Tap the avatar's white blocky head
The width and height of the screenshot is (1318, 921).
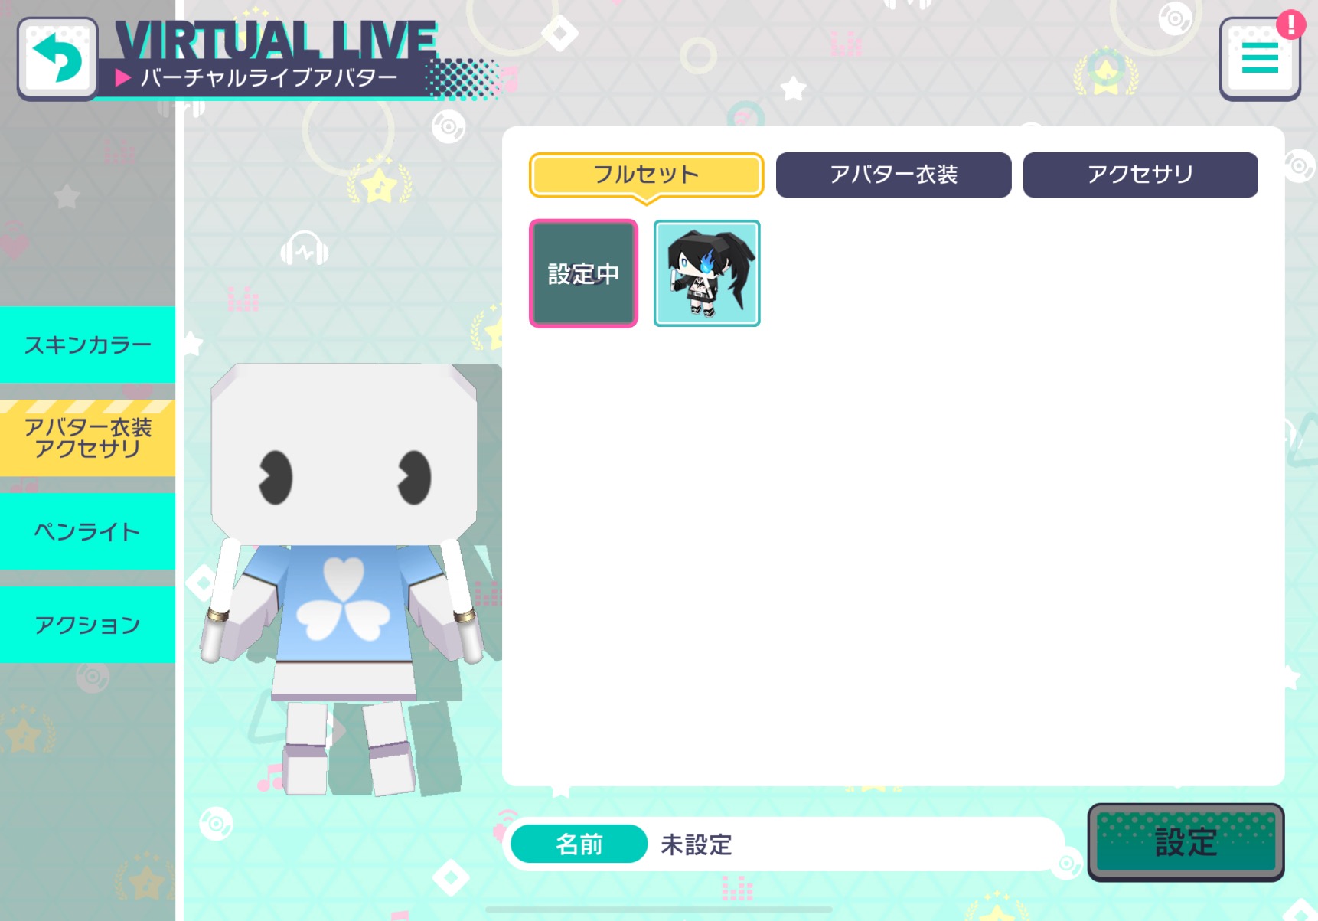(344, 455)
